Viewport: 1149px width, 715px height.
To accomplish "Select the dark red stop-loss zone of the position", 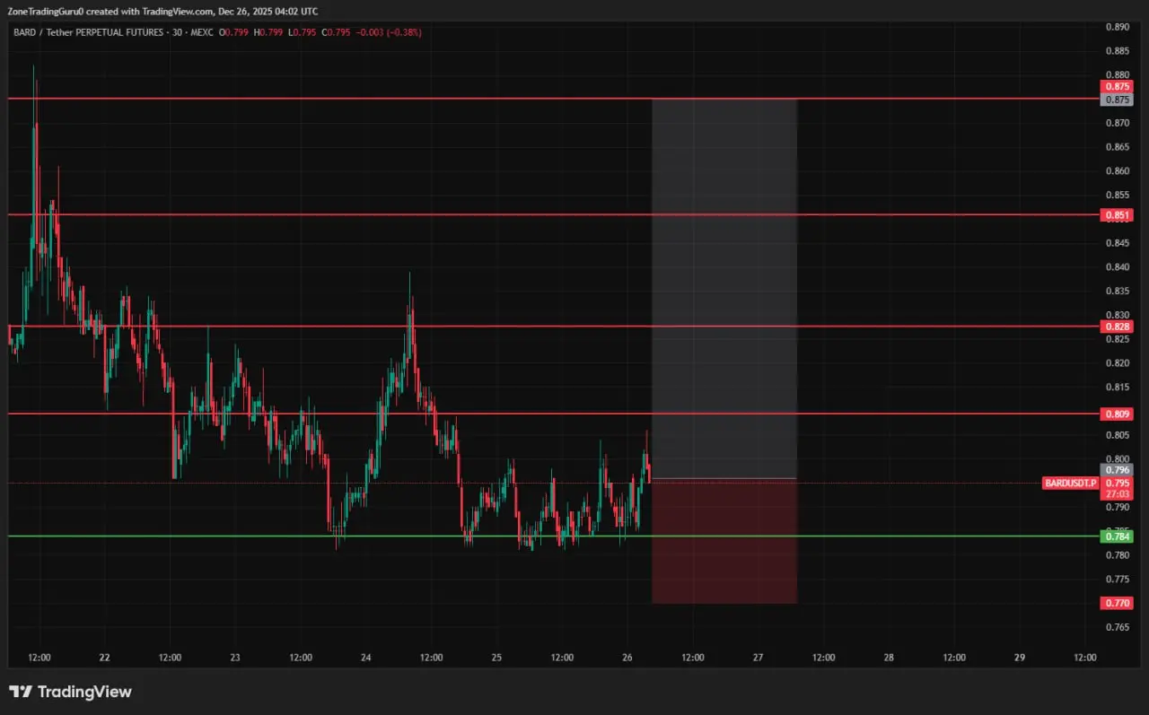I will (x=724, y=541).
